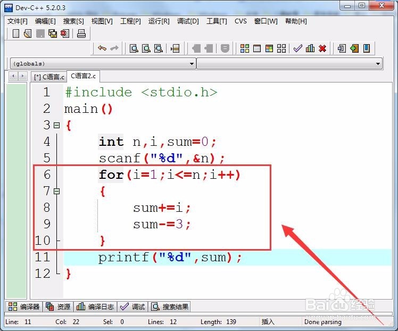Compile and run the program
Image resolution: width=398 pixels, height=331 pixels.
click(269, 48)
